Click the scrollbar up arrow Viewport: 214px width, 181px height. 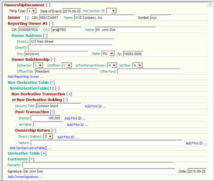point(210,5)
